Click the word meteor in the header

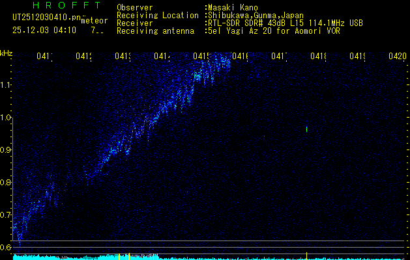(x=95, y=21)
